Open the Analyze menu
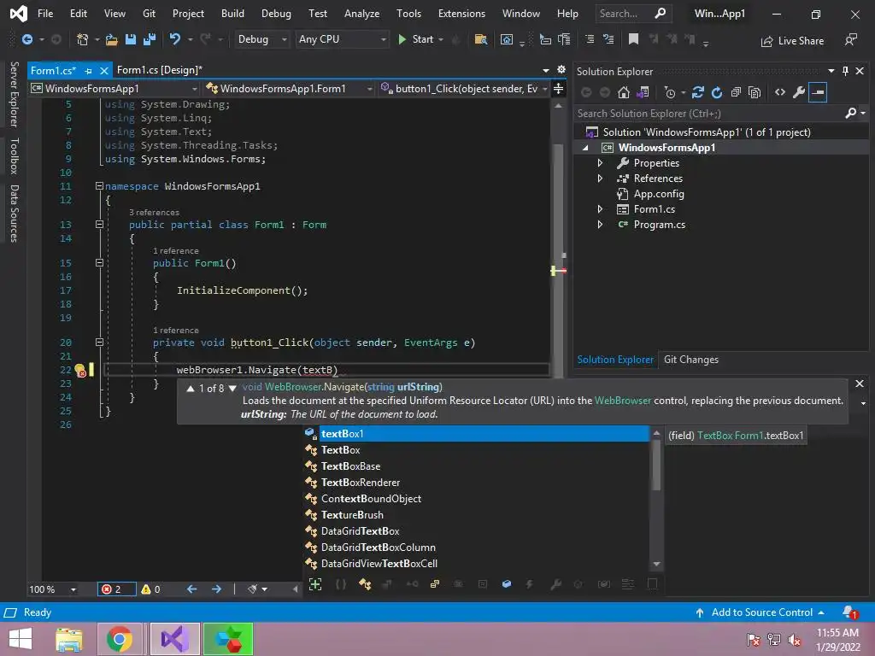This screenshot has width=875, height=656. tap(361, 14)
